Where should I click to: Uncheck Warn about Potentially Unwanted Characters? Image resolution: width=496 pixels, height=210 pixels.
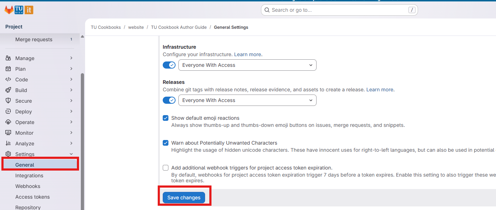[166, 143]
